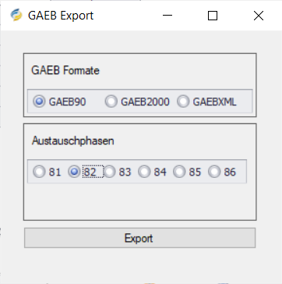The height and width of the screenshot is (284, 282).
Task: Switch format to GAEBXML
Action: 206,101
